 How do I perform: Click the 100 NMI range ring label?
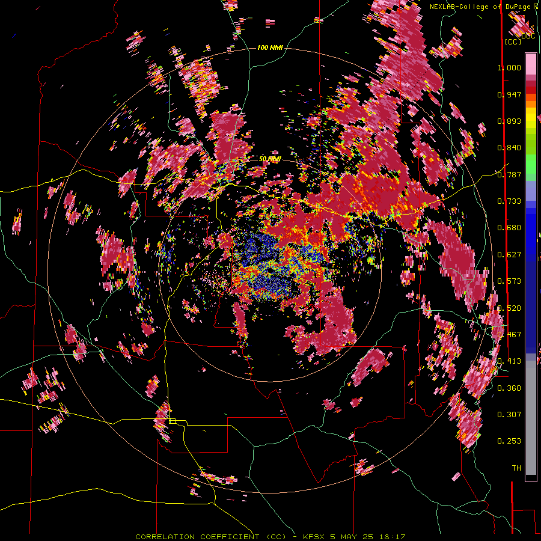[270, 47]
